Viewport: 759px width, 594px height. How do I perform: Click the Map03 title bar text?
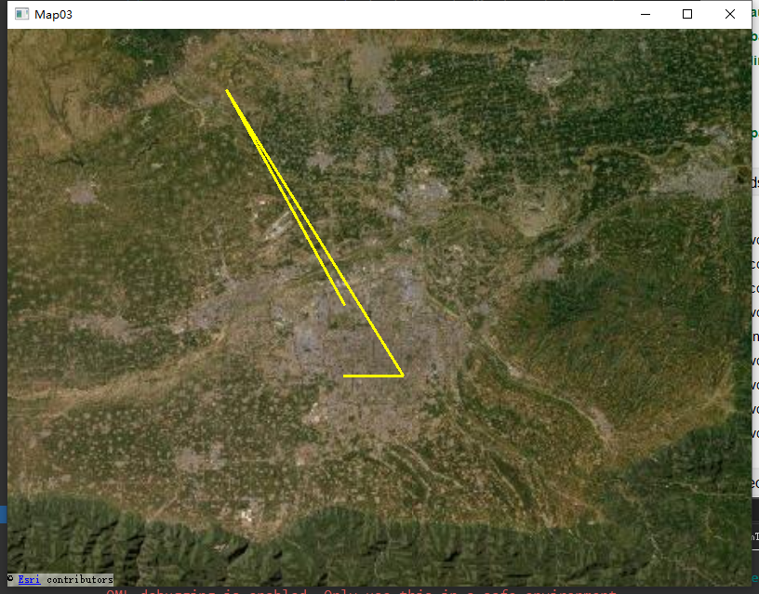pos(52,14)
